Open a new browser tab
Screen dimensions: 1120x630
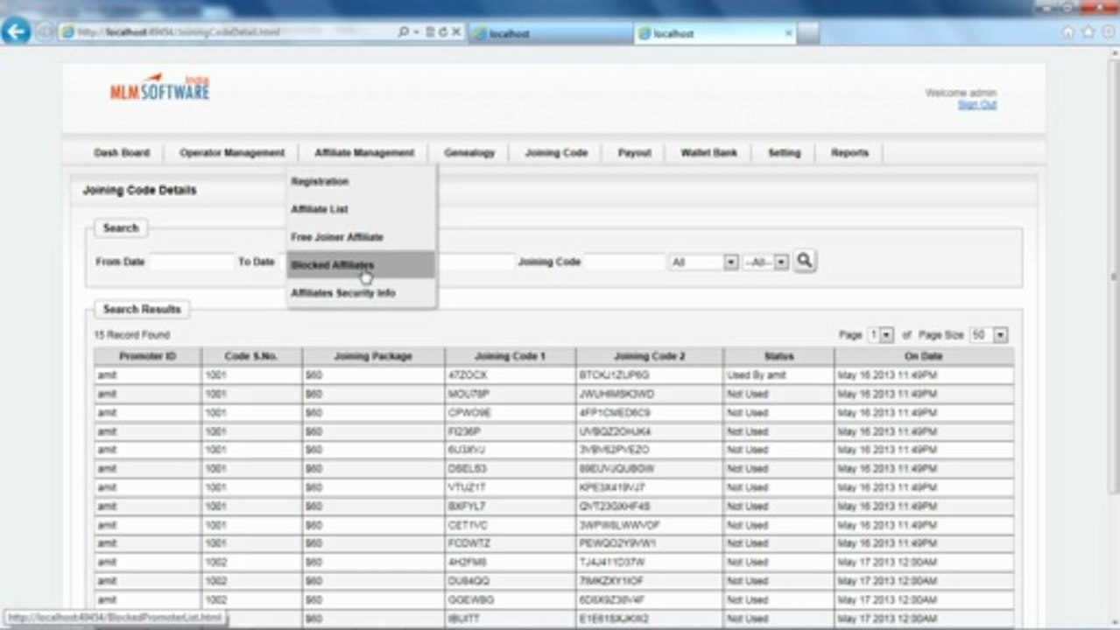click(808, 33)
